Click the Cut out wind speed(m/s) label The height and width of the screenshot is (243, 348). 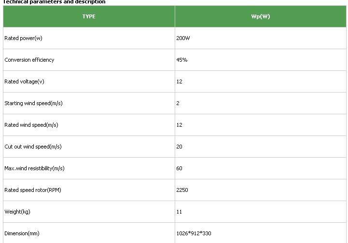[x=33, y=147]
